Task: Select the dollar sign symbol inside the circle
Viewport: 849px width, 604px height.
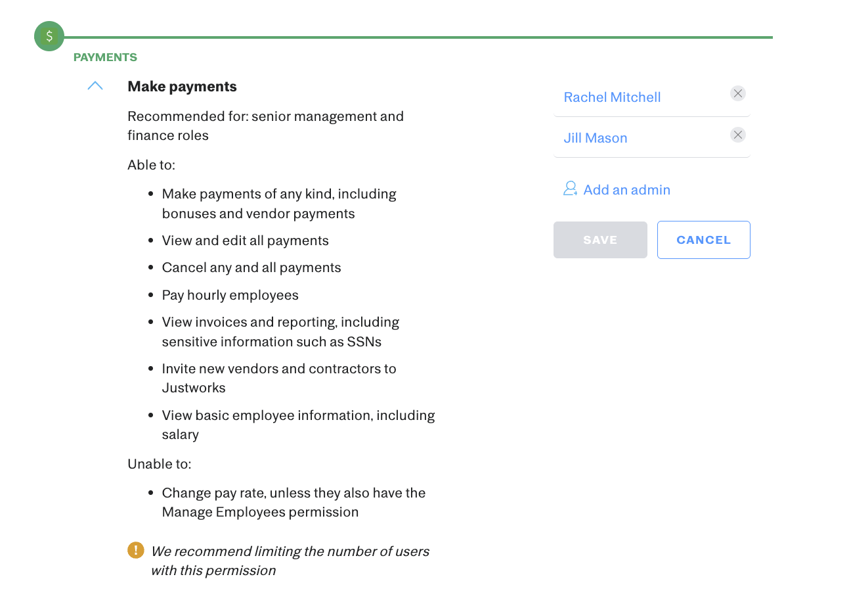Action: pos(49,36)
